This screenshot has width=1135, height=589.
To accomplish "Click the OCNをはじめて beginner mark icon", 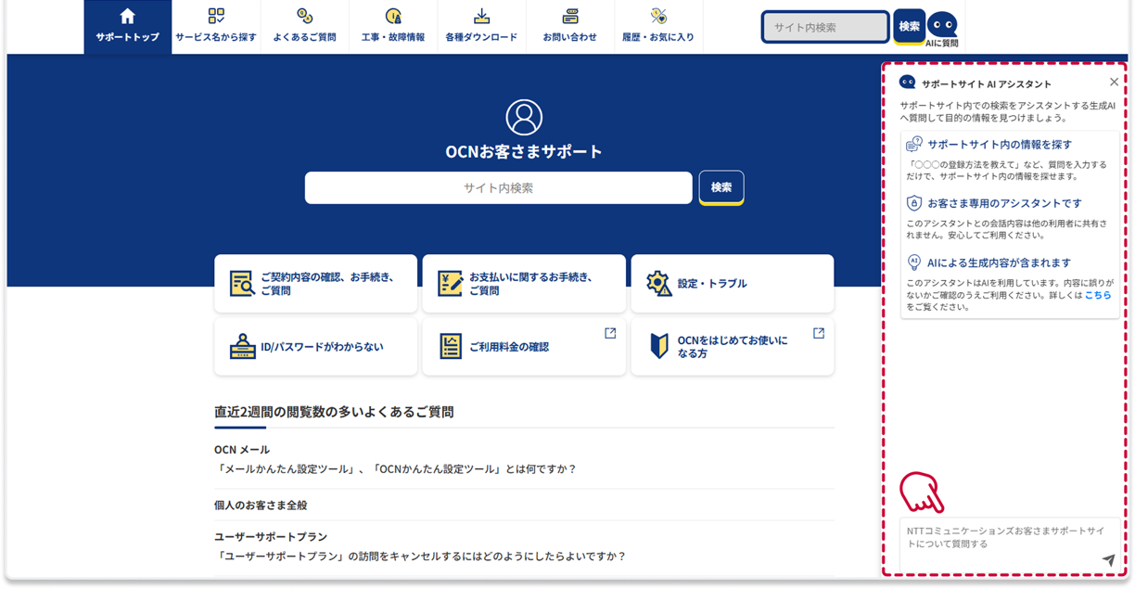I will pyautogui.click(x=659, y=347).
